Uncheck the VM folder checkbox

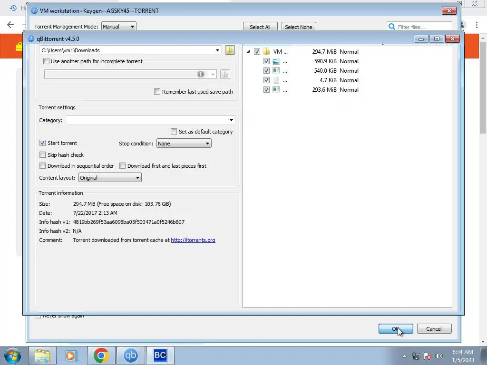(257, 51)
